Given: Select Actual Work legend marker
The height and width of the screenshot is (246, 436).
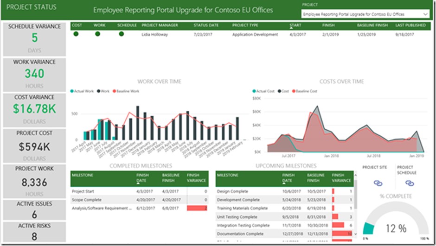Looking at the screenshot, I should tap(72, 91).
